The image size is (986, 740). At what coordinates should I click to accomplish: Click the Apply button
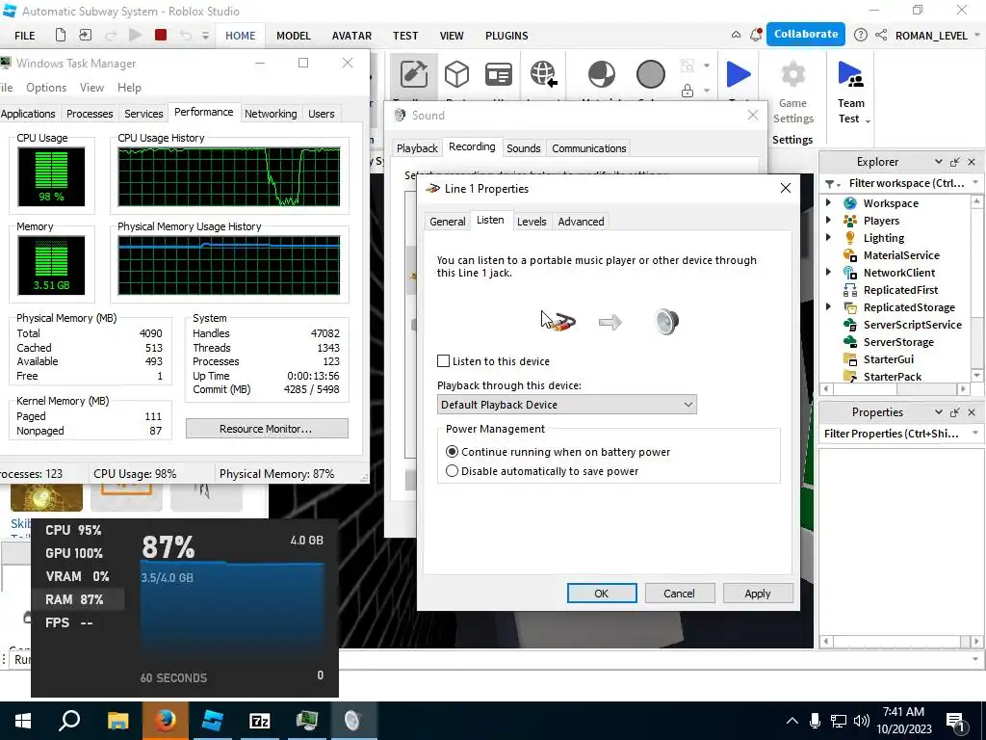click(x=758, y=594)
